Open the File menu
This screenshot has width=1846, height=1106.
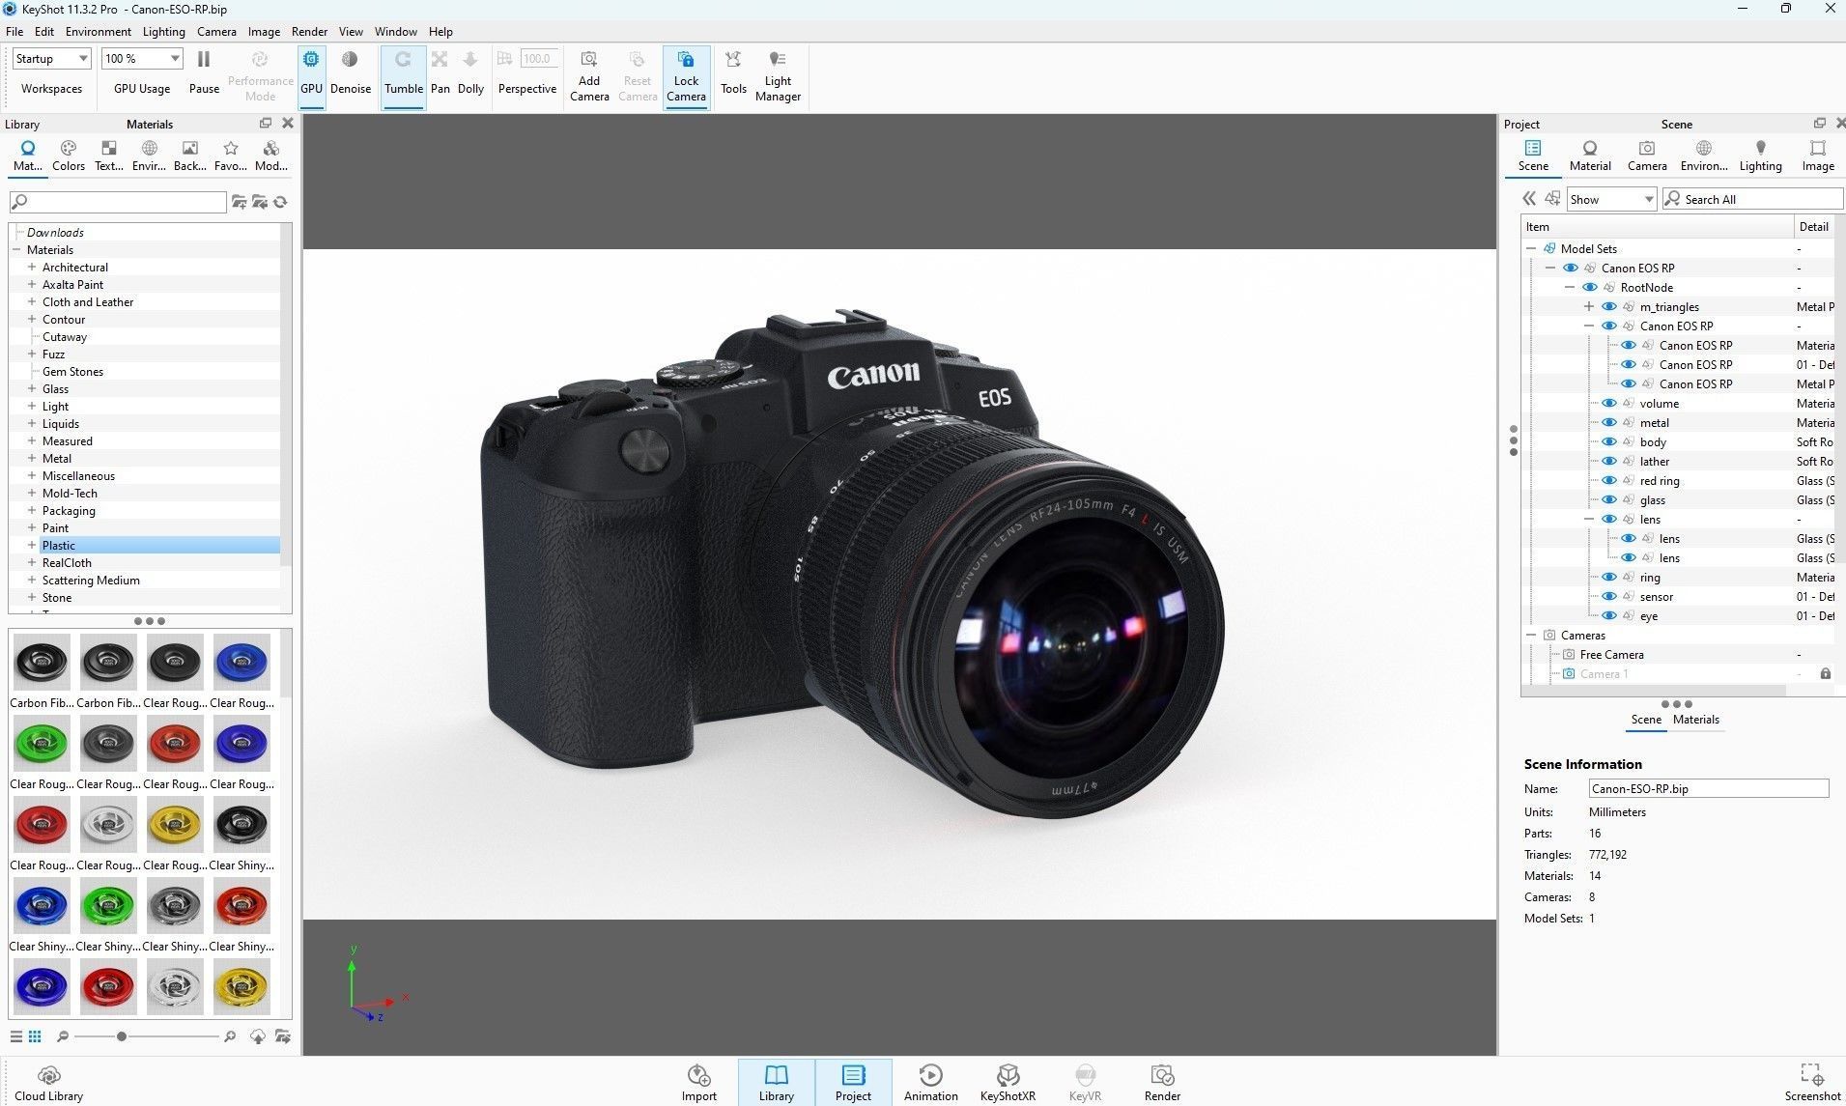[x=14, y=32]
